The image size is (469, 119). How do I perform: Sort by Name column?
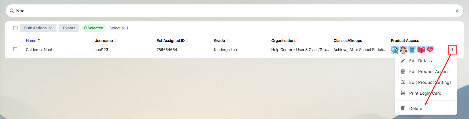(31, 41)
